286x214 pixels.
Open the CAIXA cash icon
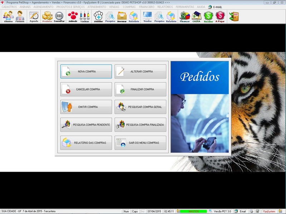coord(196,16)
